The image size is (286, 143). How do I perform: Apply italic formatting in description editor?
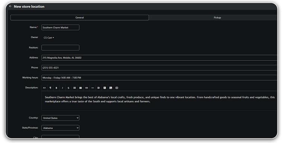(x=63, y=88)
